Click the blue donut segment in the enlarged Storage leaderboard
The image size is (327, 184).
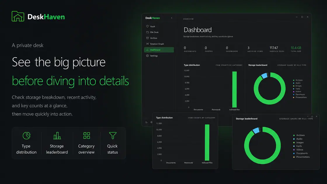coord(256,130)
